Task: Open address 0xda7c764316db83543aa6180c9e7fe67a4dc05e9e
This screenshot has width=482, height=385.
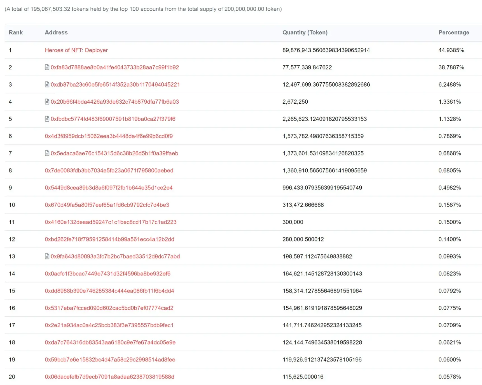Action: 110,342
